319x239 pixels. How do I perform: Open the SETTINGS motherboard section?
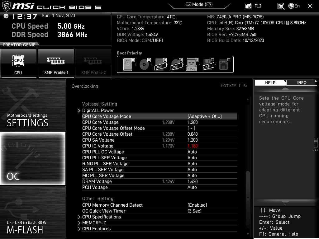[x=33, y=105]
